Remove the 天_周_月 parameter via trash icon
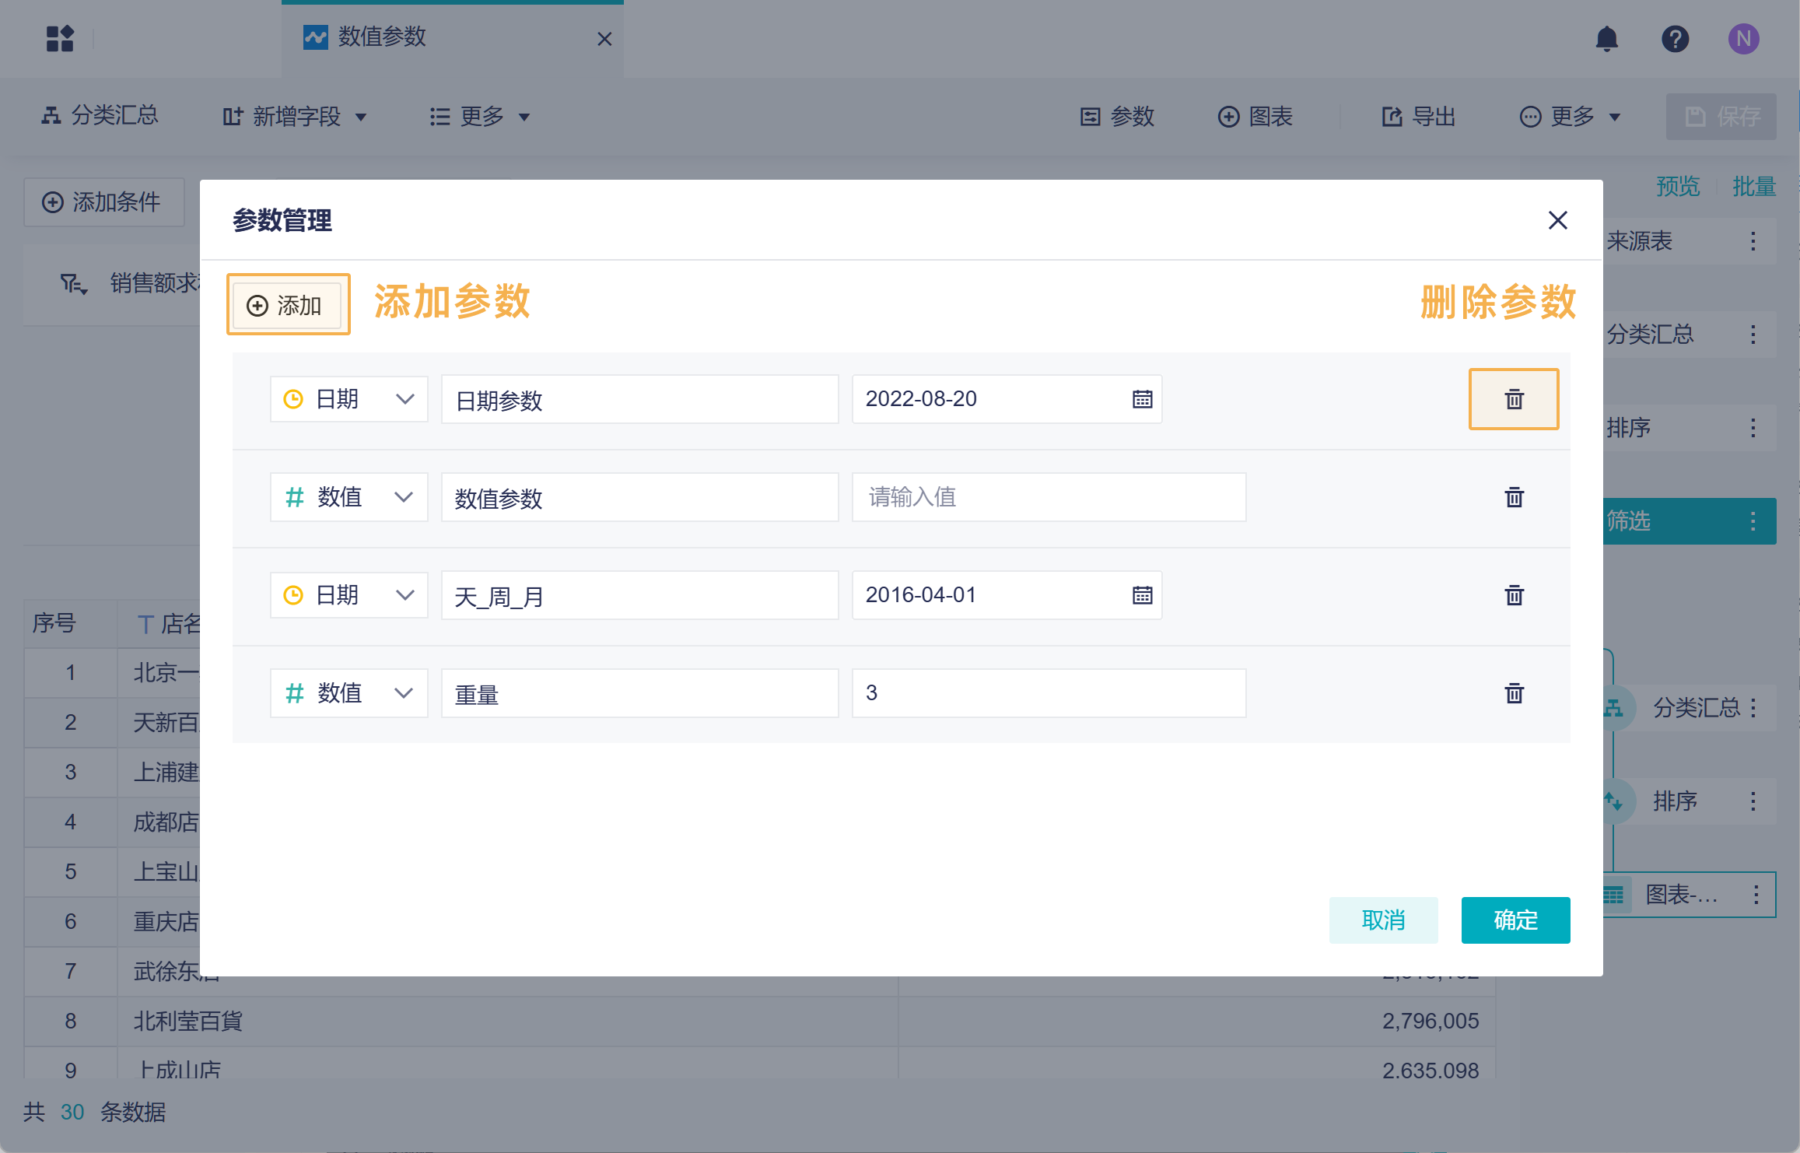 click(x=1513, y=595)
